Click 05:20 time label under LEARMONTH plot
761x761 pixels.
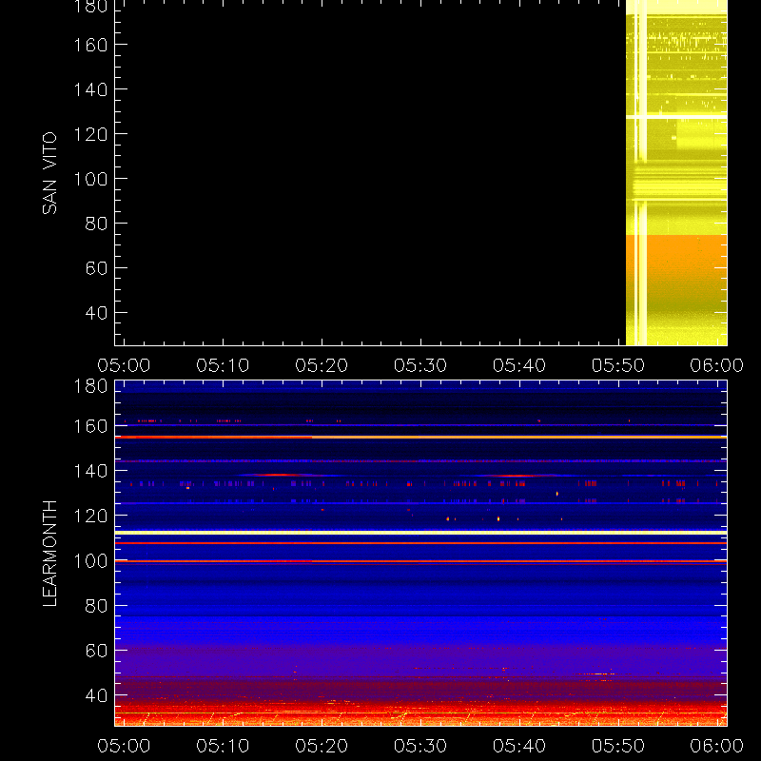322,746
